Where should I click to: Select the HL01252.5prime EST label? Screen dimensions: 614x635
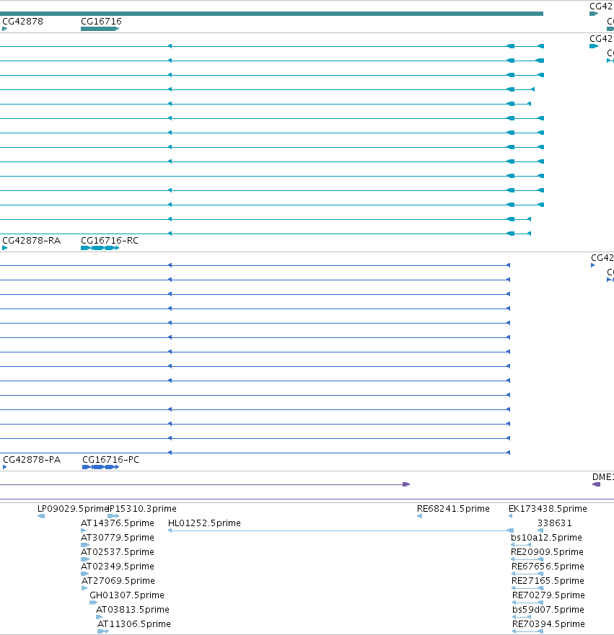pos(204,523)
